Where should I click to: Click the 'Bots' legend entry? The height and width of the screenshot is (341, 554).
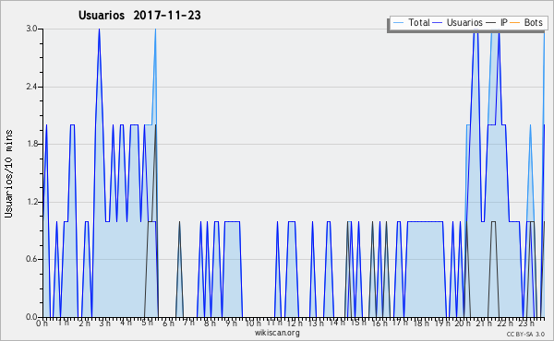533,22
